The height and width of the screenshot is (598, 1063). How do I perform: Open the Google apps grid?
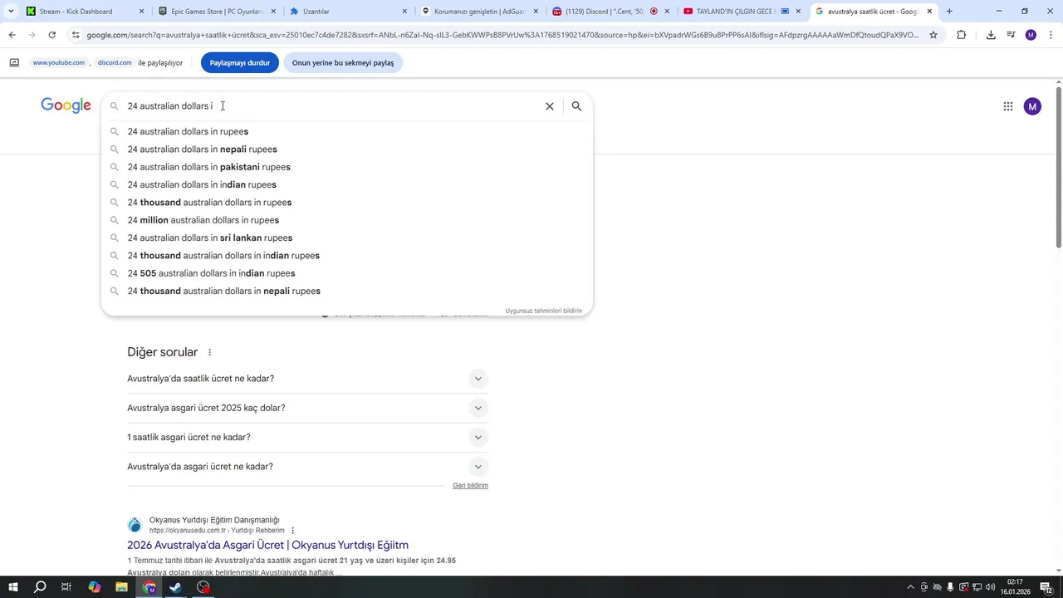point(1007,106)
